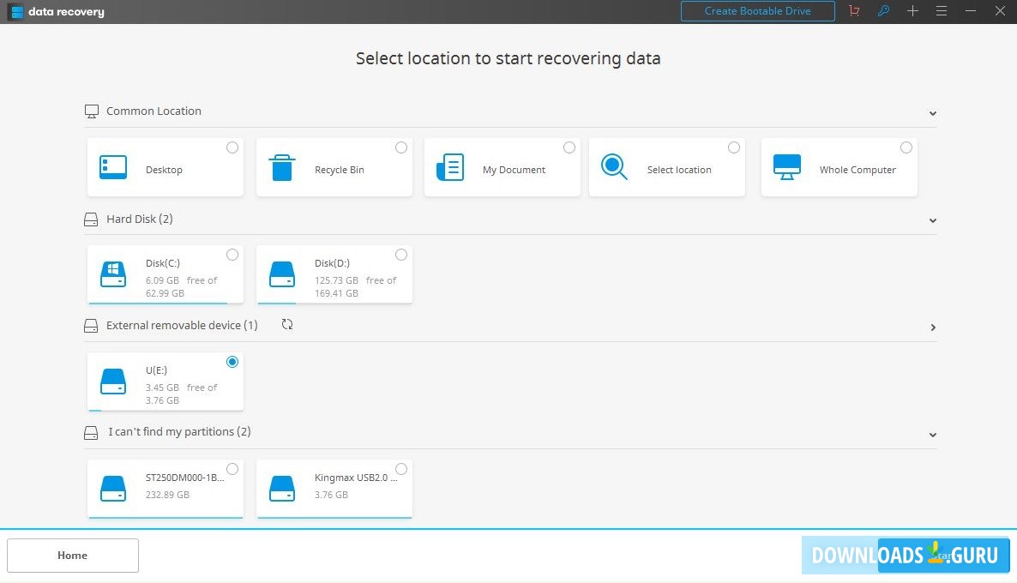This screenshot has height=583, width=1017.
Task: Select the Desktop location icon
Action: pyautogui.click(x=112, y=165)
